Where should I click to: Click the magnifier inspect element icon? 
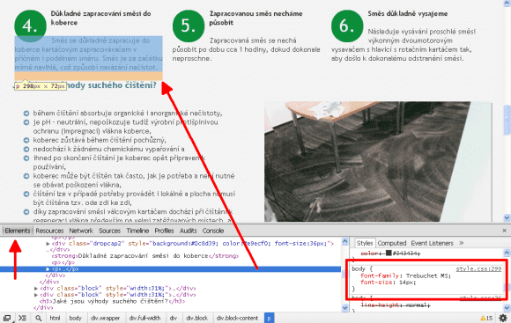click(39, 318)
